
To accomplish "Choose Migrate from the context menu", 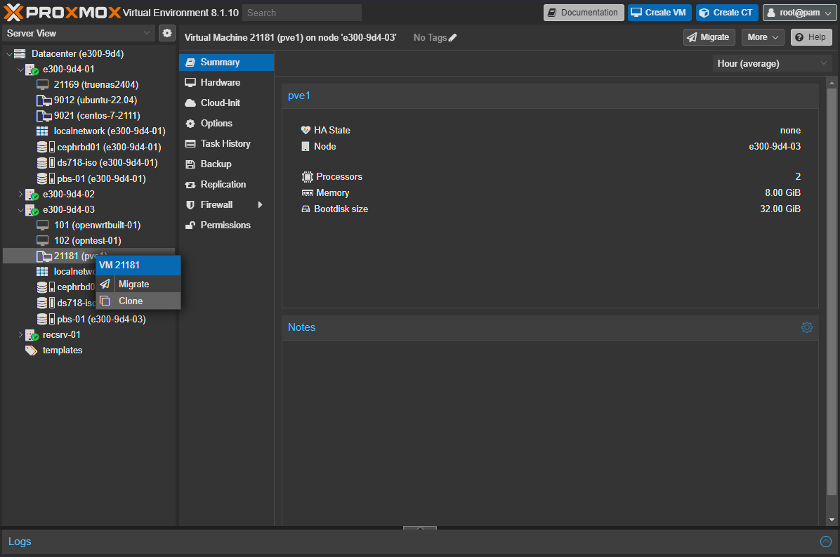I will click(138, 284).
